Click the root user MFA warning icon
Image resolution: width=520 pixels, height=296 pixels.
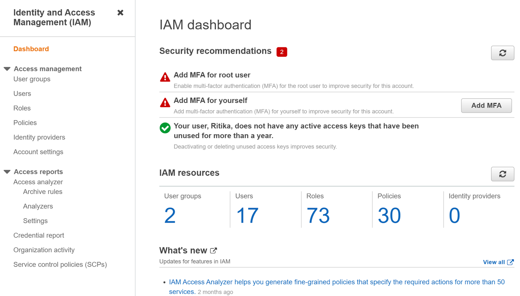pos(165,77)
